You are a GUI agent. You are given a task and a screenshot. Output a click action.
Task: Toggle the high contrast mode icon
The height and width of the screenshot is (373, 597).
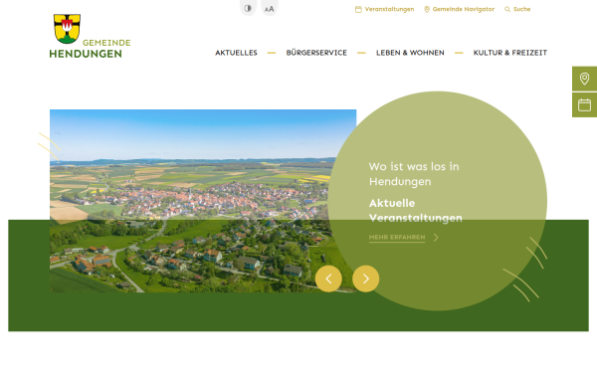(248, 8)
